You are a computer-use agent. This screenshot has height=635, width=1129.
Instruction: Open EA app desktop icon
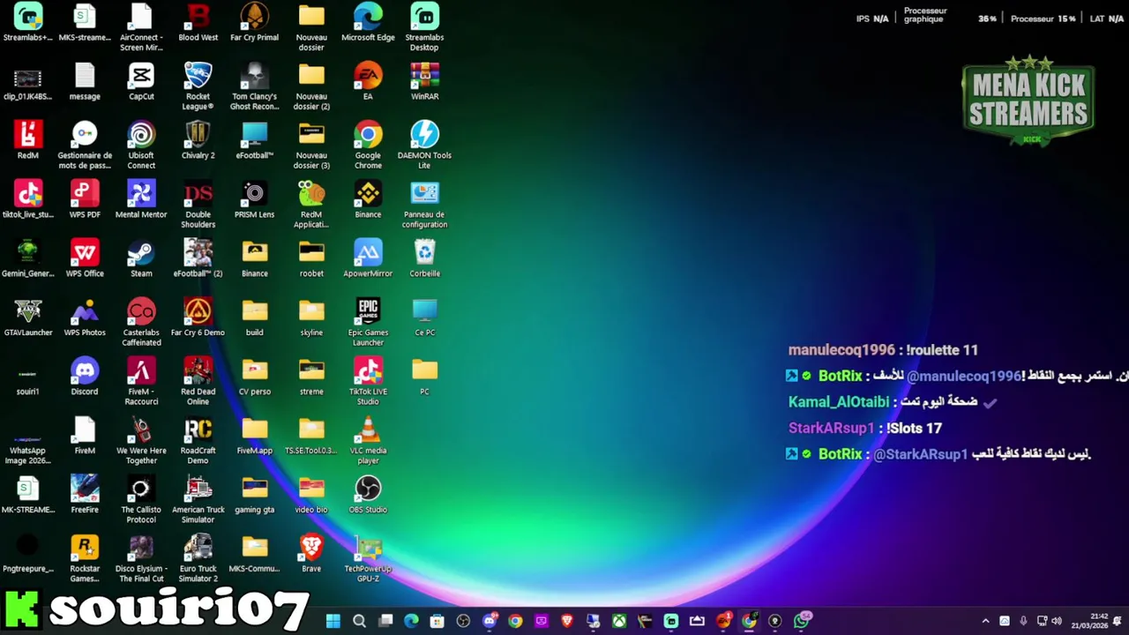click(x=368, y=81)
